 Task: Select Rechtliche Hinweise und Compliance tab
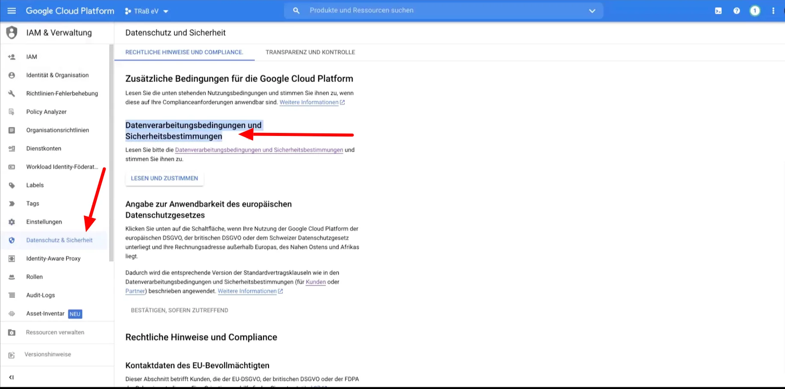pyautogui.click(x=184, y=52)
